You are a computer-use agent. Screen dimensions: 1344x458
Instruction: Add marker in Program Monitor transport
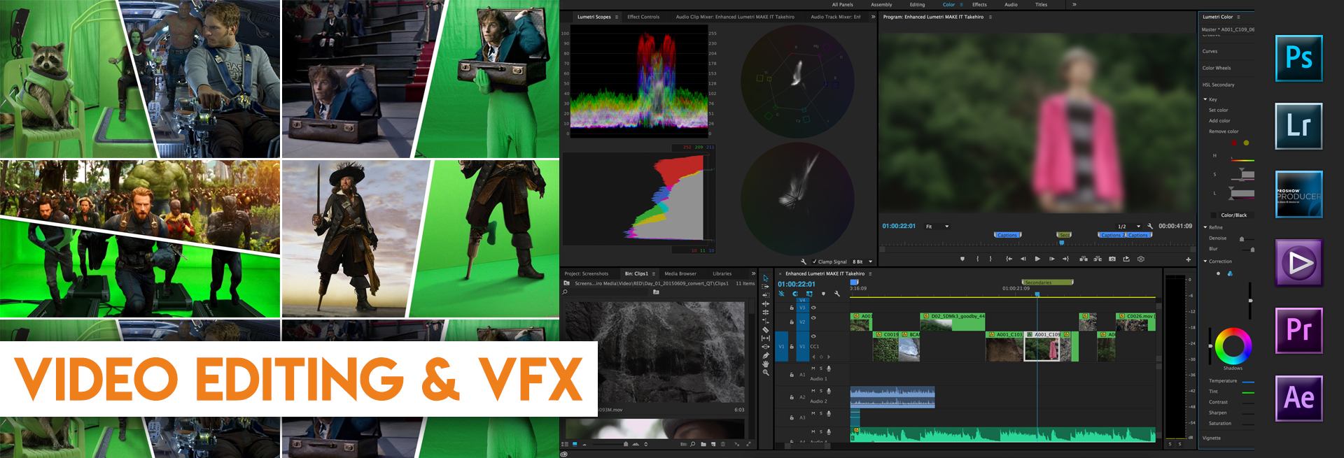point(962,259)
